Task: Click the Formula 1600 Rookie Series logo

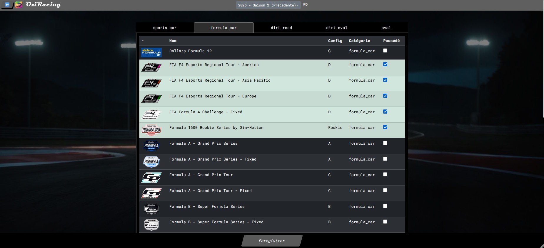Action: click(x=151, y=130)
